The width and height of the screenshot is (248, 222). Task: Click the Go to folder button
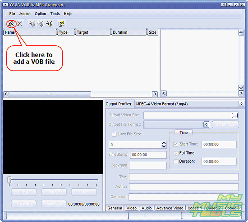click(x=225, y=124)
